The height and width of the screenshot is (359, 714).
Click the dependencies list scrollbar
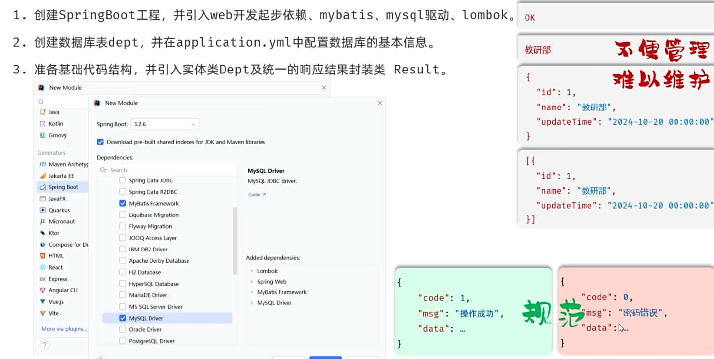click(235, 241)
